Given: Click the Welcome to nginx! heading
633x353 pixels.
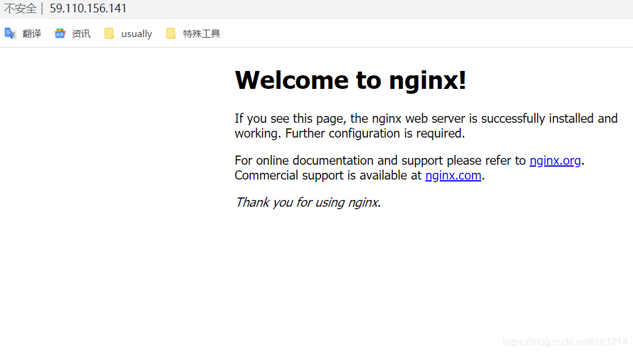Looking at the screenshot, I should coord(350,80).
